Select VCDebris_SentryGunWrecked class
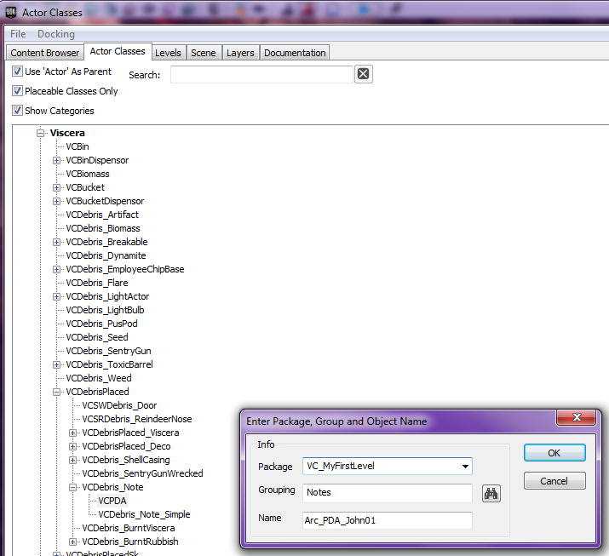Screen dimensions: 609x556 point(142,473)
